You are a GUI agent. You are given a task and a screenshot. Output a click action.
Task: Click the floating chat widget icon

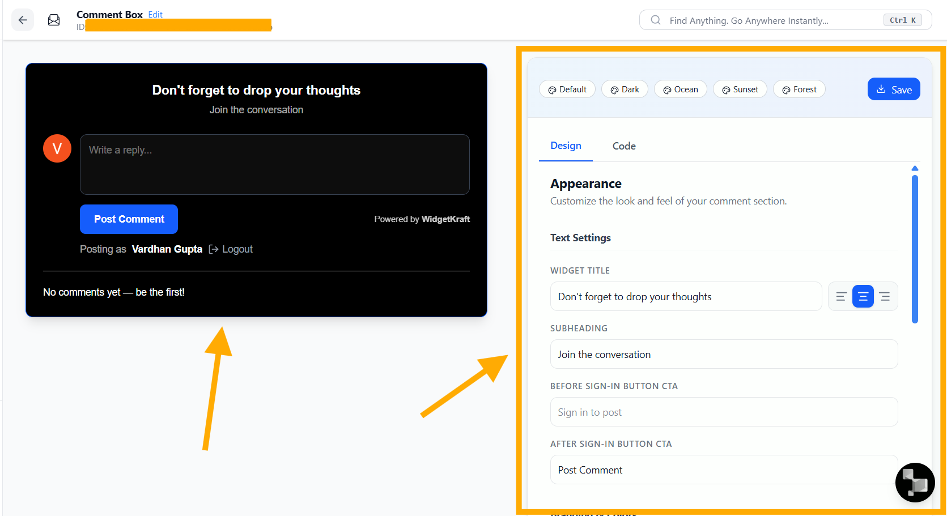[915, 483]
